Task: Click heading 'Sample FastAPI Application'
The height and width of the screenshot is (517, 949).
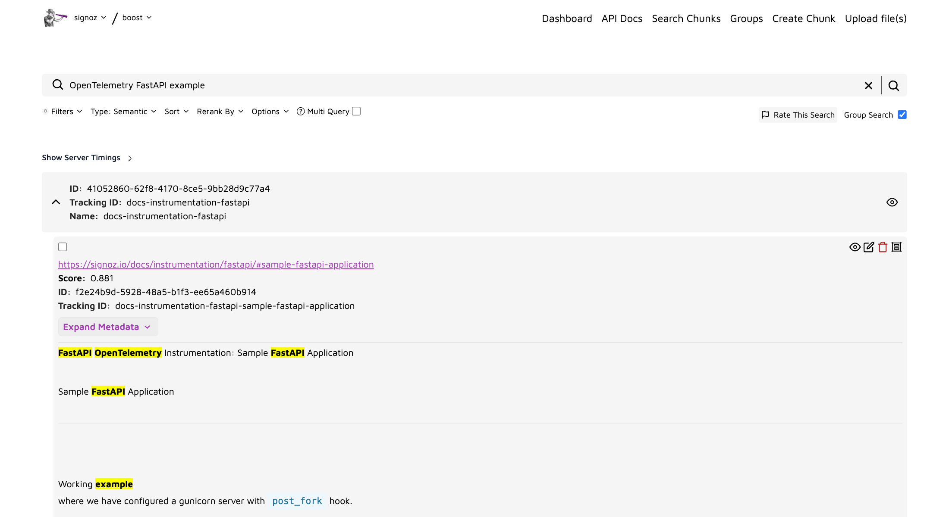Action: point(116,392)
